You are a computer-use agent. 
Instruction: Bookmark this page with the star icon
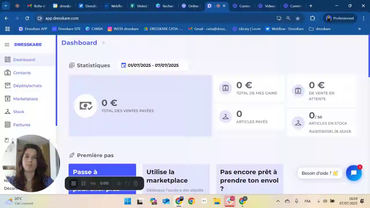[298, 18]
